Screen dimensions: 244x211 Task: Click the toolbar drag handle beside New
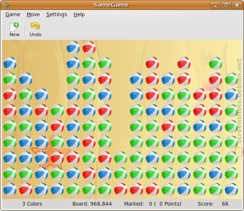(x=4, y=29)
